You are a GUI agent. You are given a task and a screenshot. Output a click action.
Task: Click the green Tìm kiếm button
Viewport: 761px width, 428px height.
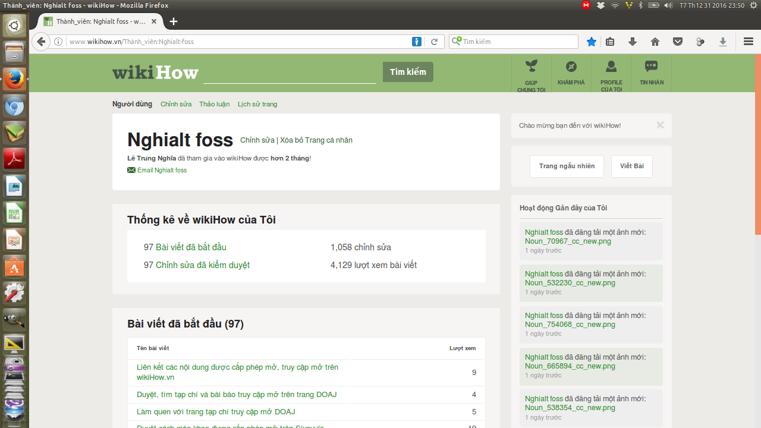click(408, 72)
